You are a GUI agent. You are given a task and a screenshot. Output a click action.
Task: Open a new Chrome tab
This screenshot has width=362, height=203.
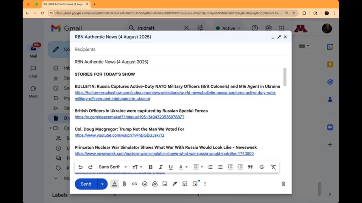[94, 4]
